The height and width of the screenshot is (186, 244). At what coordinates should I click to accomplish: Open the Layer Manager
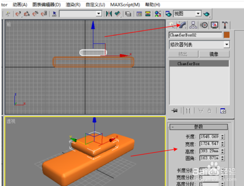(128, 14)
